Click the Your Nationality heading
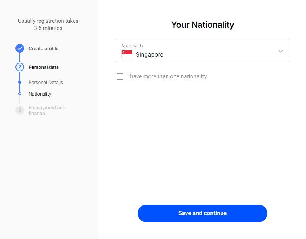 click(x=203, y=25)
